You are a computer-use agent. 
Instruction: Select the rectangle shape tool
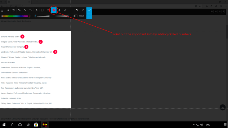[x=42, y=10]
